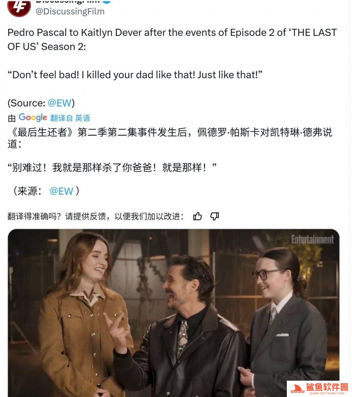Viewport: 352px width, 397px height.
Task: Click the thumbs up translation feedback icon
Action: click(x=198, y=216)
